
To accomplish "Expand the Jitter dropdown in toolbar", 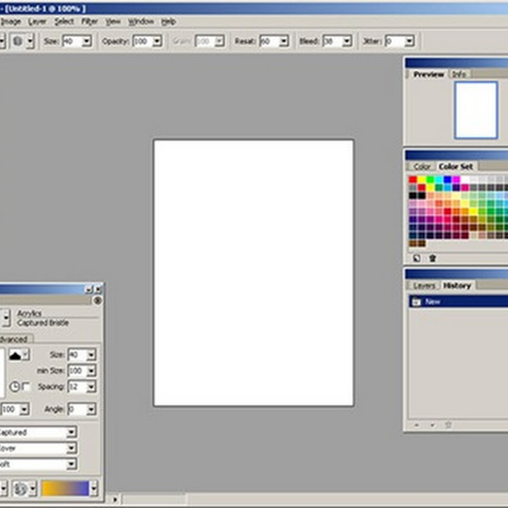I will click(409, 41).
